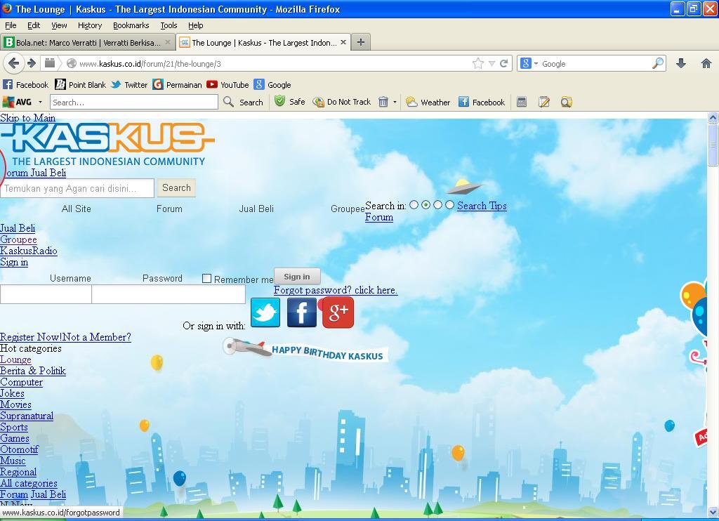The height and width of the screenshot is (521, 719).
Task: Click the AVG toolbar Search button
Action: (x=244, y=102)
